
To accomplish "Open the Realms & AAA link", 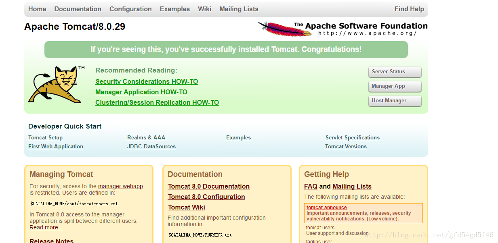I will 146,137.
